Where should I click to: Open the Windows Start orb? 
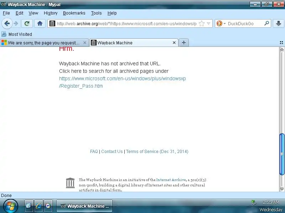[x=11, y=206]
